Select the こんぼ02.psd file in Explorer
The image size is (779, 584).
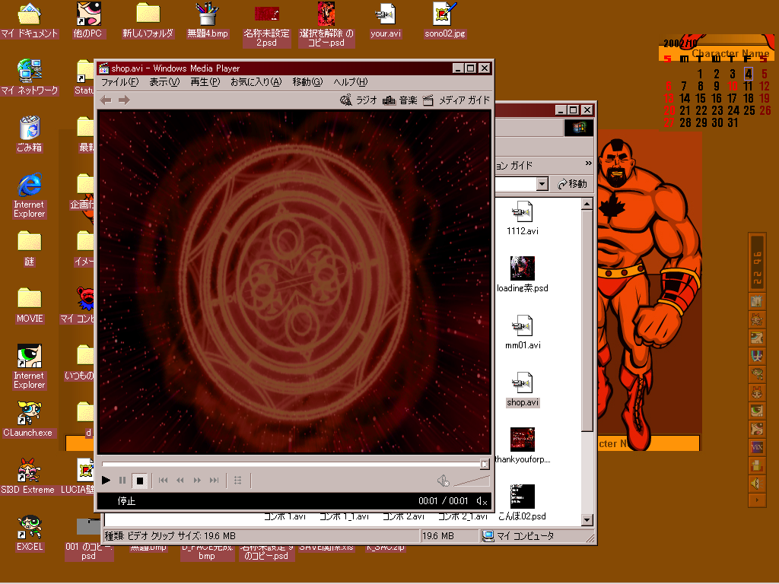522,503
